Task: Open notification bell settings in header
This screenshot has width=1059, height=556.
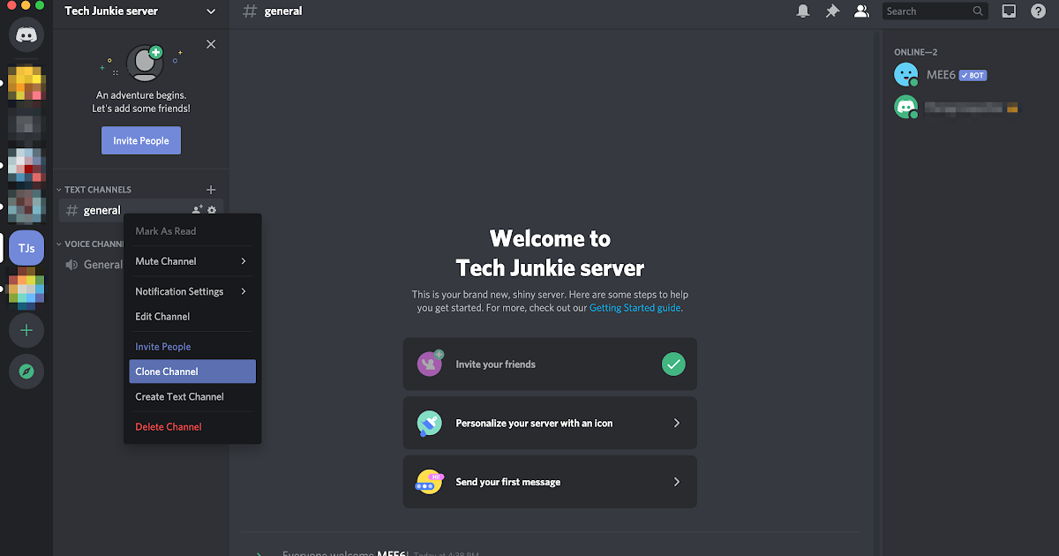Action: (x=803, y=11)
